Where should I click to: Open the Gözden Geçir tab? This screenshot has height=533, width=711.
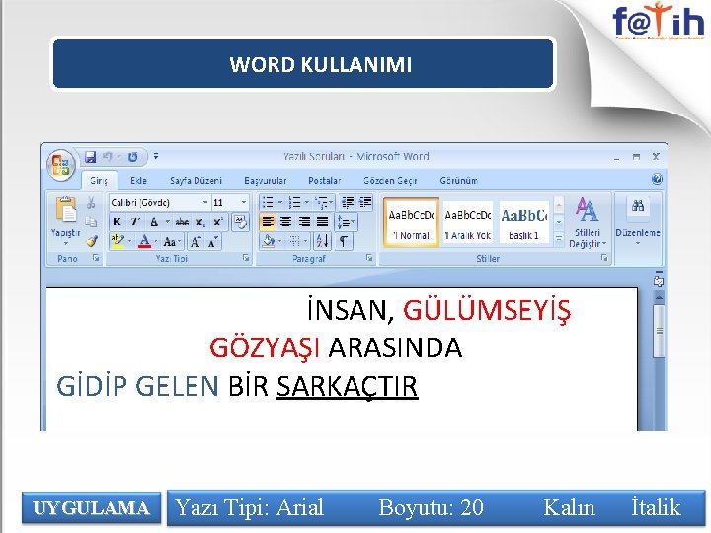coord(390,181)
